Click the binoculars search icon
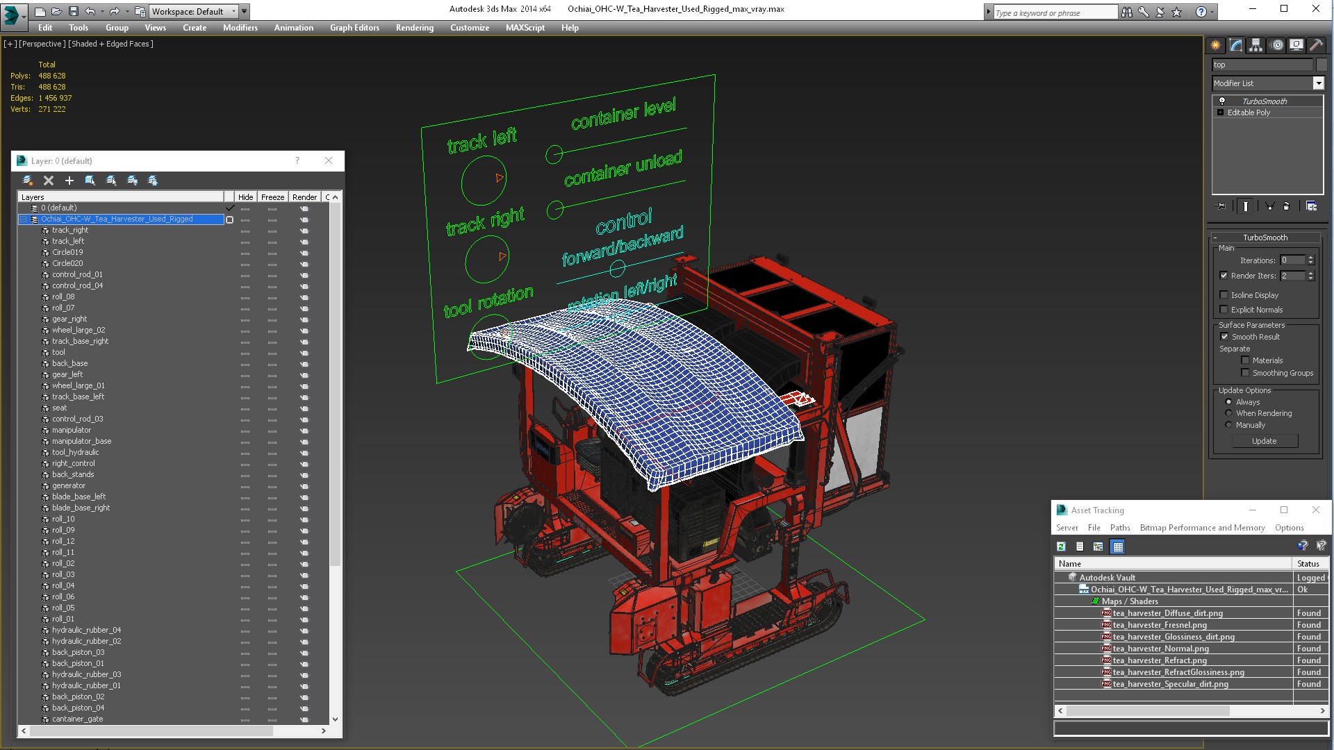 pyautogui.click(x=1126, y=12)
